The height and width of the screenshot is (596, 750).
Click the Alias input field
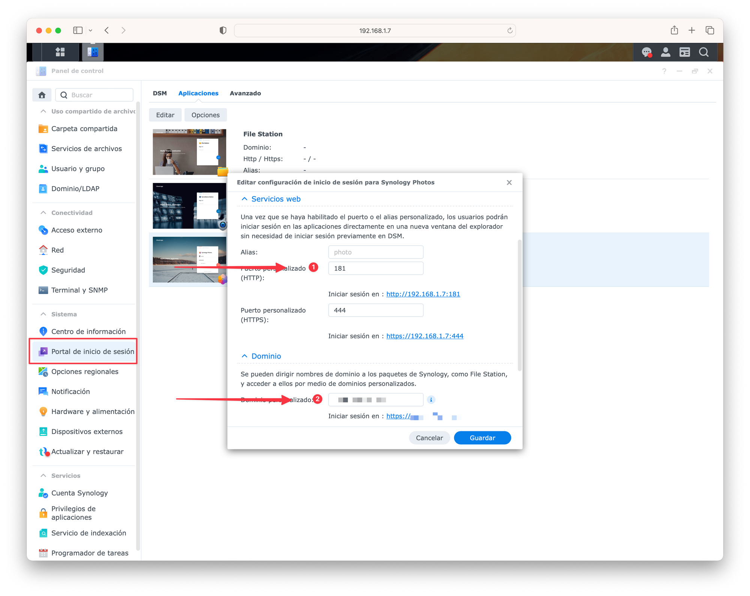coord(376,252)
